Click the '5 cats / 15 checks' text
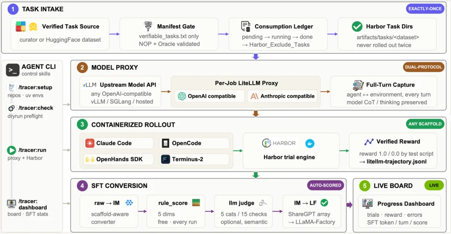This screenshot has height=234, width=451. click(x=243, y=214)
